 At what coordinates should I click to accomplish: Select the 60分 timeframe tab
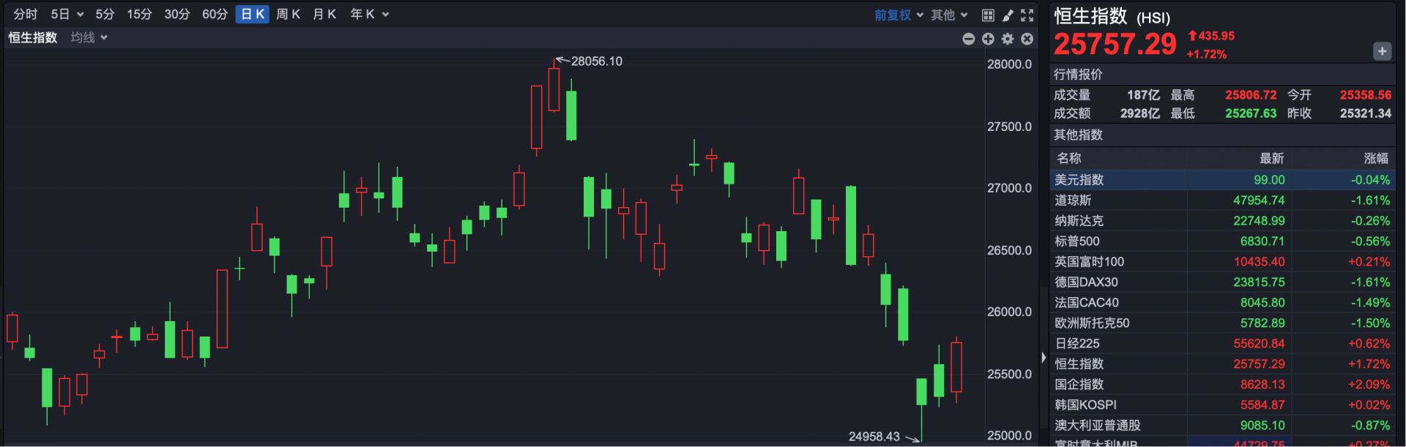click(215, 14)
